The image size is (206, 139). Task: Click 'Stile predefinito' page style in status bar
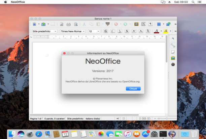[x=75, y=118]
